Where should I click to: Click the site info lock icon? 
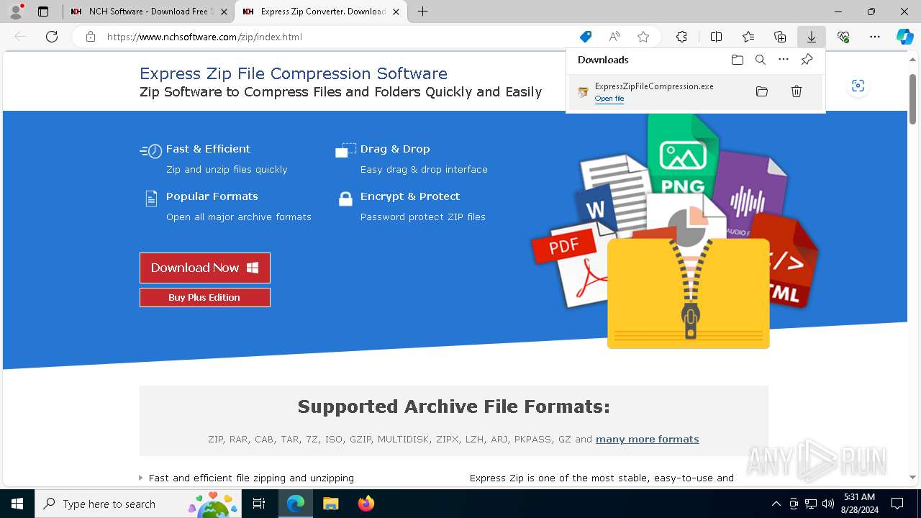(x=91, y=37)
